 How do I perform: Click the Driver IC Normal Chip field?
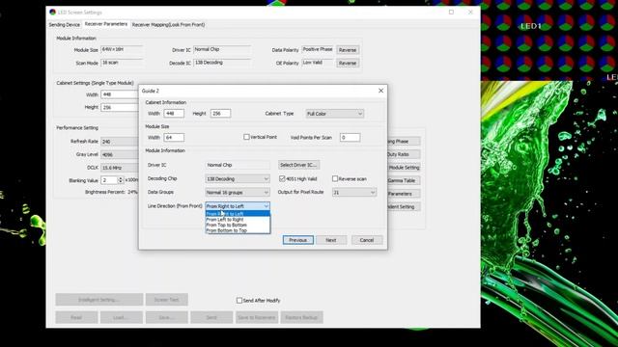click(x=238, y=165)
